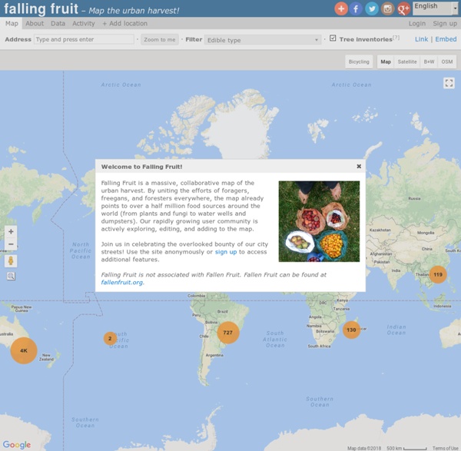461x451 pixels.
Task: Click the Tree inventories help superscript
Action: point(396,38)
